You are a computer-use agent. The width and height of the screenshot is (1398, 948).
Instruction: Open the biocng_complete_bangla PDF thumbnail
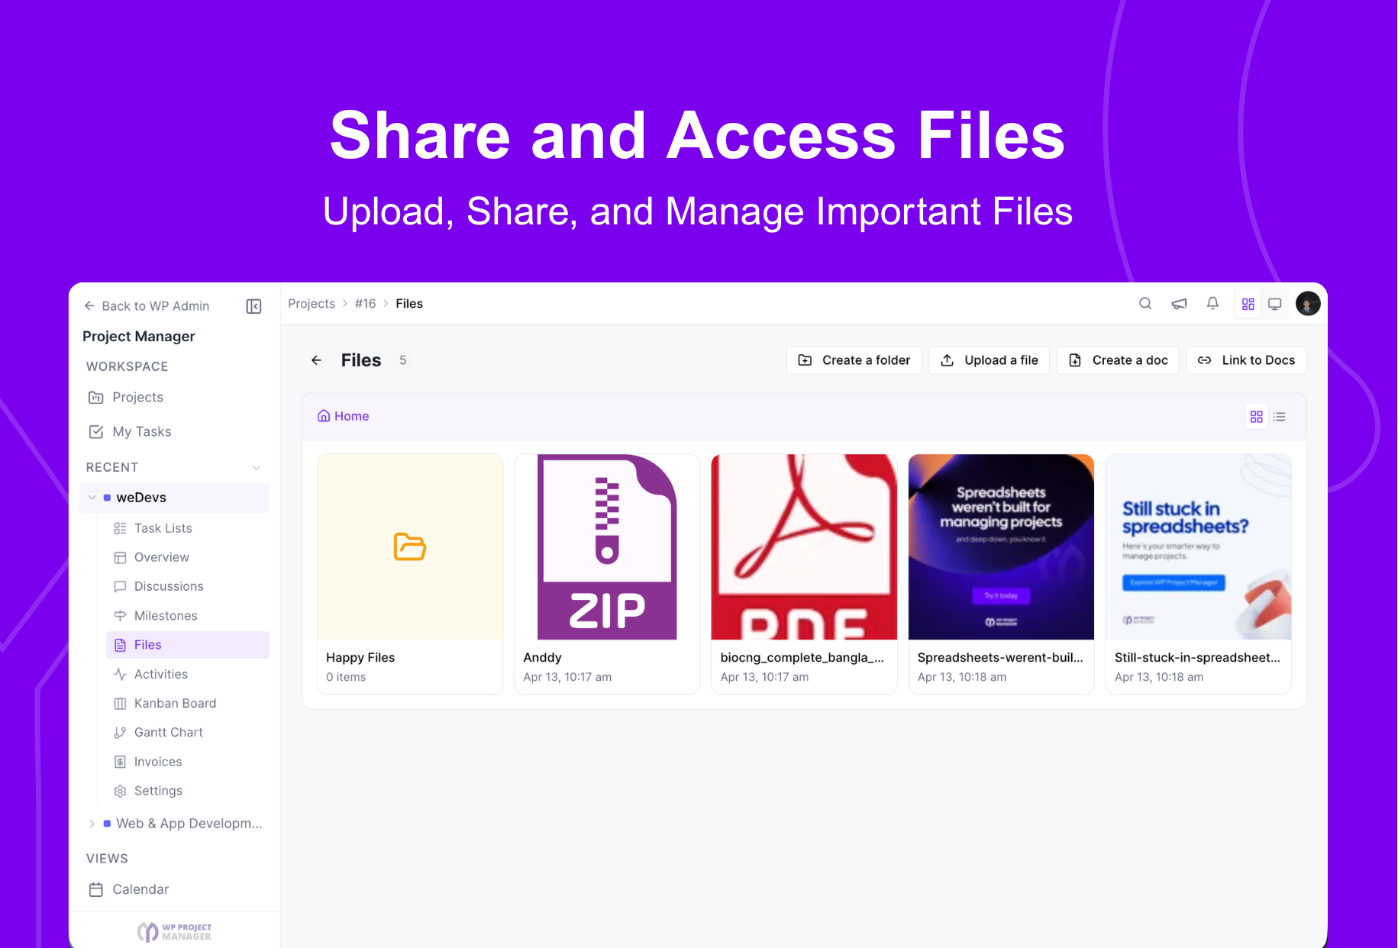(804, 547)
